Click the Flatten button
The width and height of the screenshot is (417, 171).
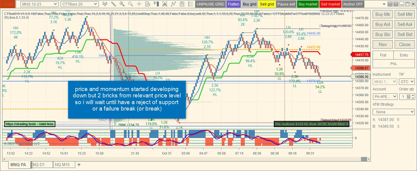pyautogui.click(x=234, y=4)
